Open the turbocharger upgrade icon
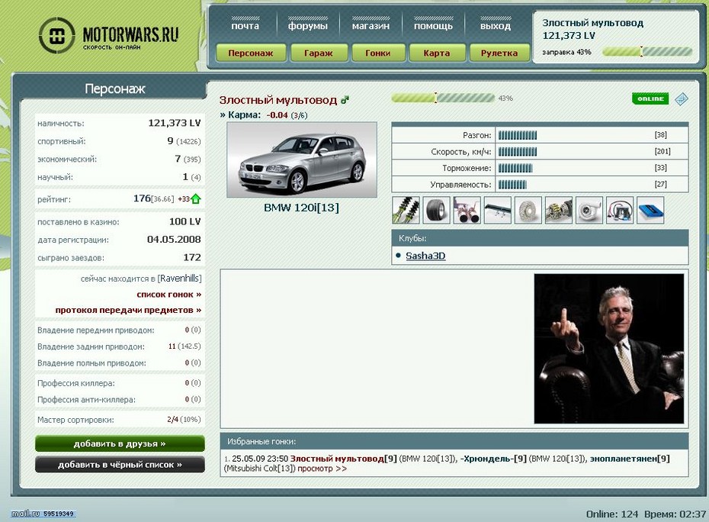Screen dimensions: 709x522 tap(589, 210)
